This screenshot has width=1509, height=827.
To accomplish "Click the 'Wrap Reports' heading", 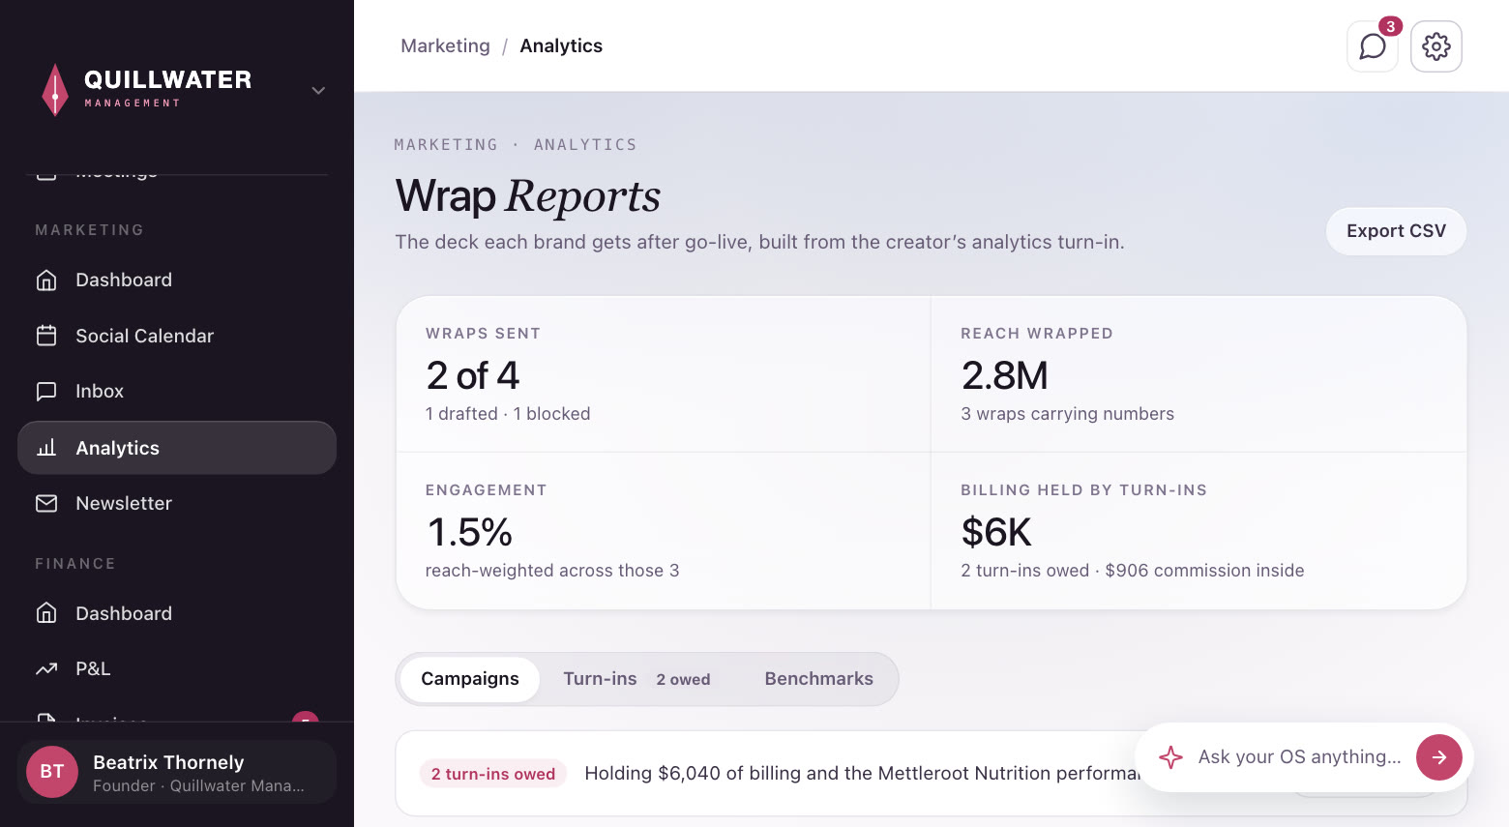I will point(528,196).
